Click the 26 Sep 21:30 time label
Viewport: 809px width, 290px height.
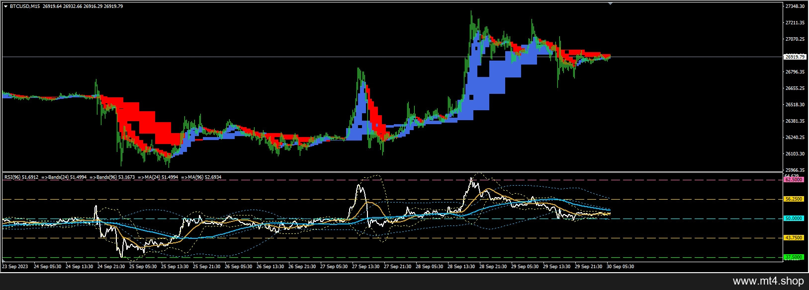[302, 267]
